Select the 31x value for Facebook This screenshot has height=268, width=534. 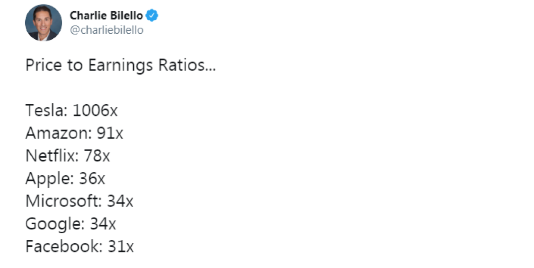coord(121,246)
